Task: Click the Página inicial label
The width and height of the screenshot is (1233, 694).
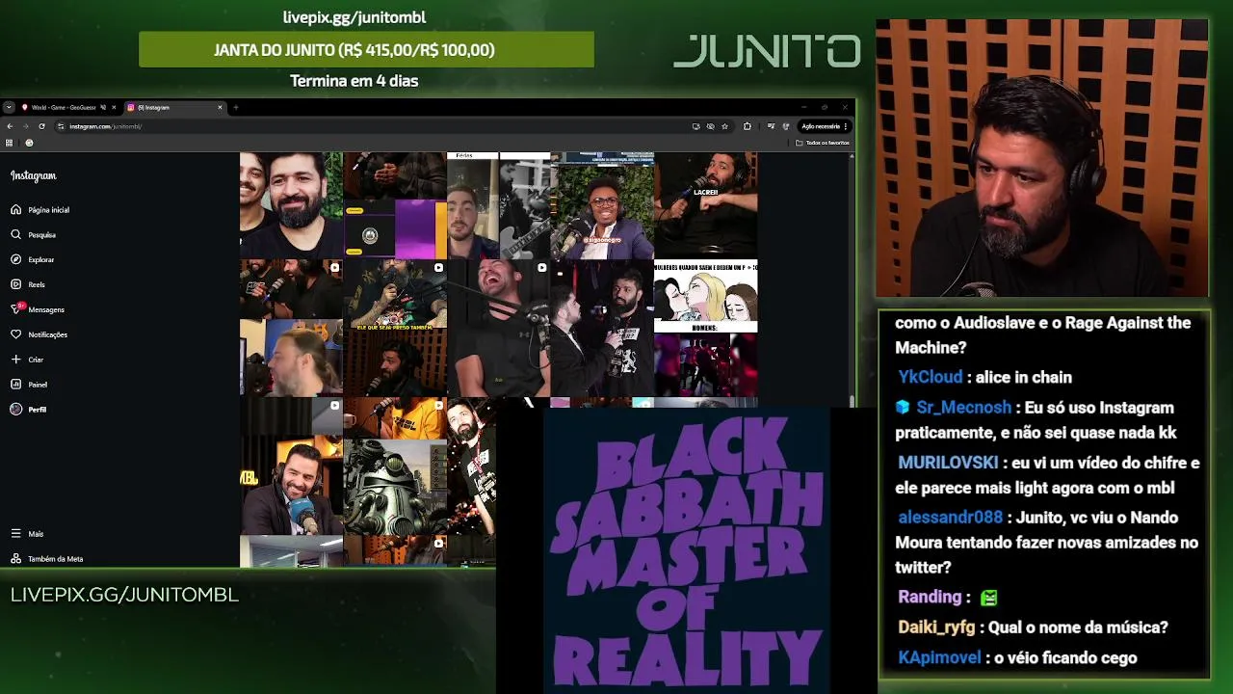Action: point(48,210)
